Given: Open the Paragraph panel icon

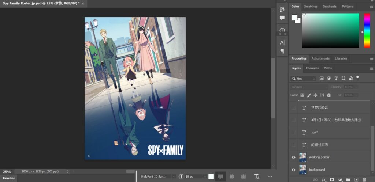Looking at the screenshot, I should pyautogui.click(x=282, y=51).
